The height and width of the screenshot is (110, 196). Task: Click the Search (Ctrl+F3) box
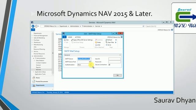pyautogui.click(x=159, y=26)
